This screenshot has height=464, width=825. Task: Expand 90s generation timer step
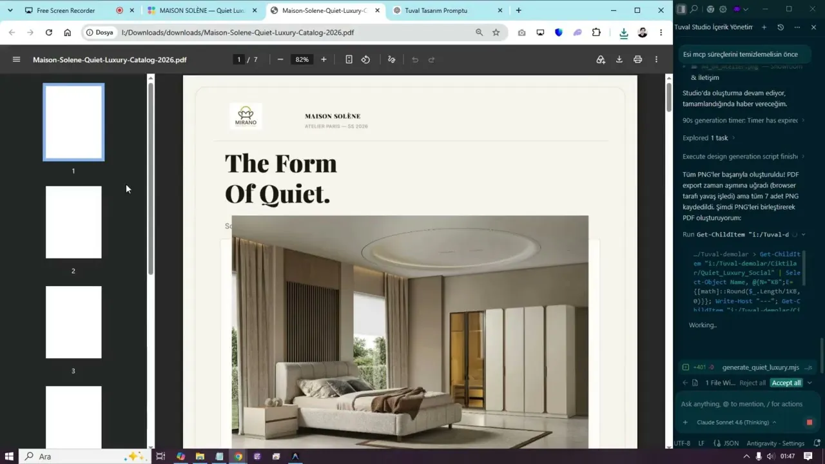pyautogui.click(x=743, y=121)
